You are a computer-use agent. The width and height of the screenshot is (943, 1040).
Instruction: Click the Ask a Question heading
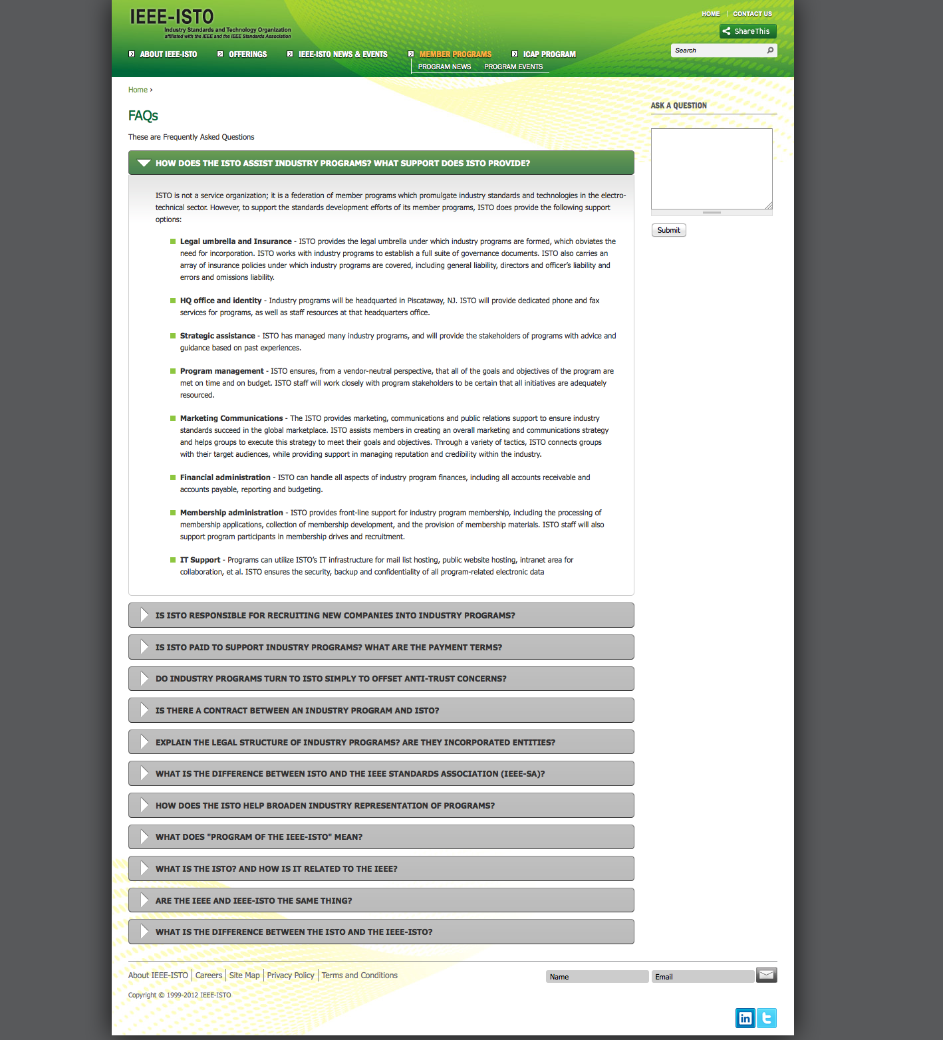pyautogui.click(x=678, y=106)
